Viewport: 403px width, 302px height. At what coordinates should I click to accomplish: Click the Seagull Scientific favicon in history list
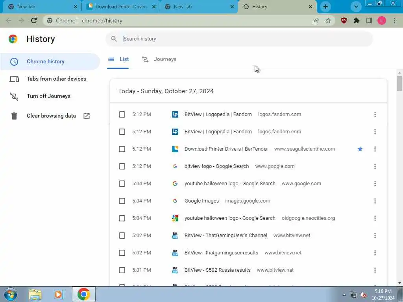175,149
